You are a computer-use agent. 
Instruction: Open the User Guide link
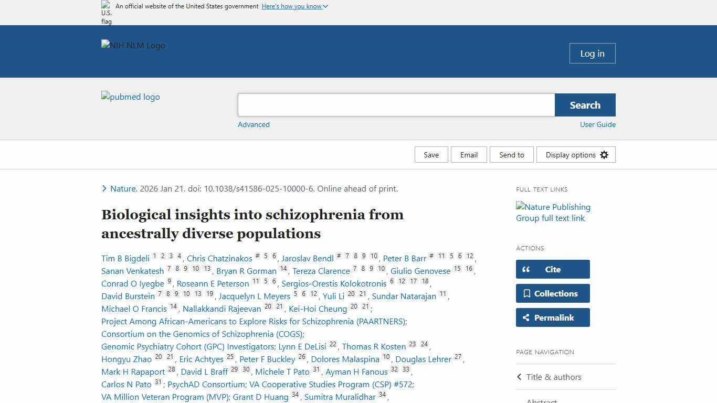pos(598,124)
